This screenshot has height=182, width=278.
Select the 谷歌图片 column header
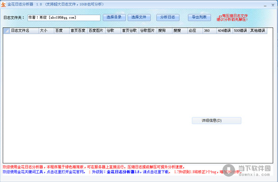148,30
